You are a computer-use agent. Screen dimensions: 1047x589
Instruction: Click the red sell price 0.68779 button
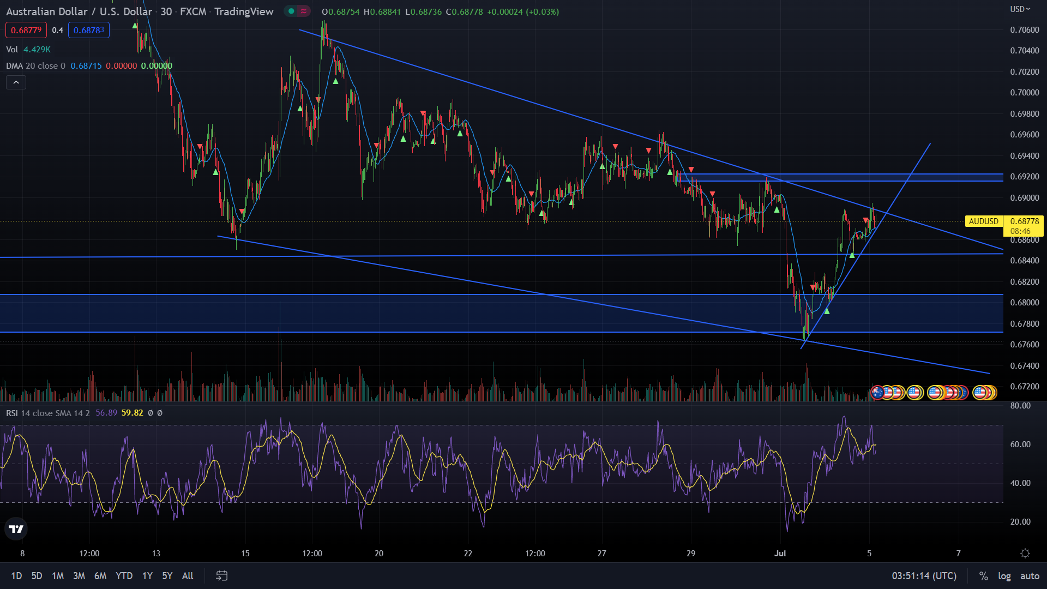(x=26, y=30)
